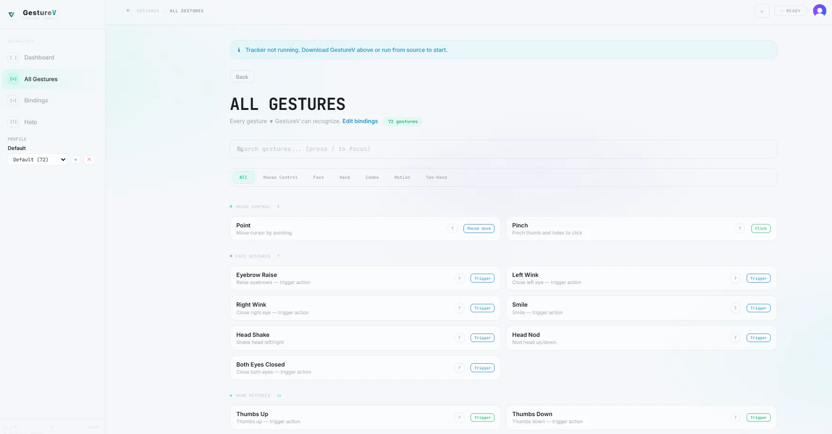Click the Click badge on Pinch
832x434 pixels.
[761, 228]
